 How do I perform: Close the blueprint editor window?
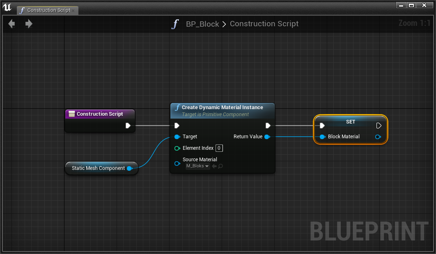pyautogui.click(x=425, y=5)
